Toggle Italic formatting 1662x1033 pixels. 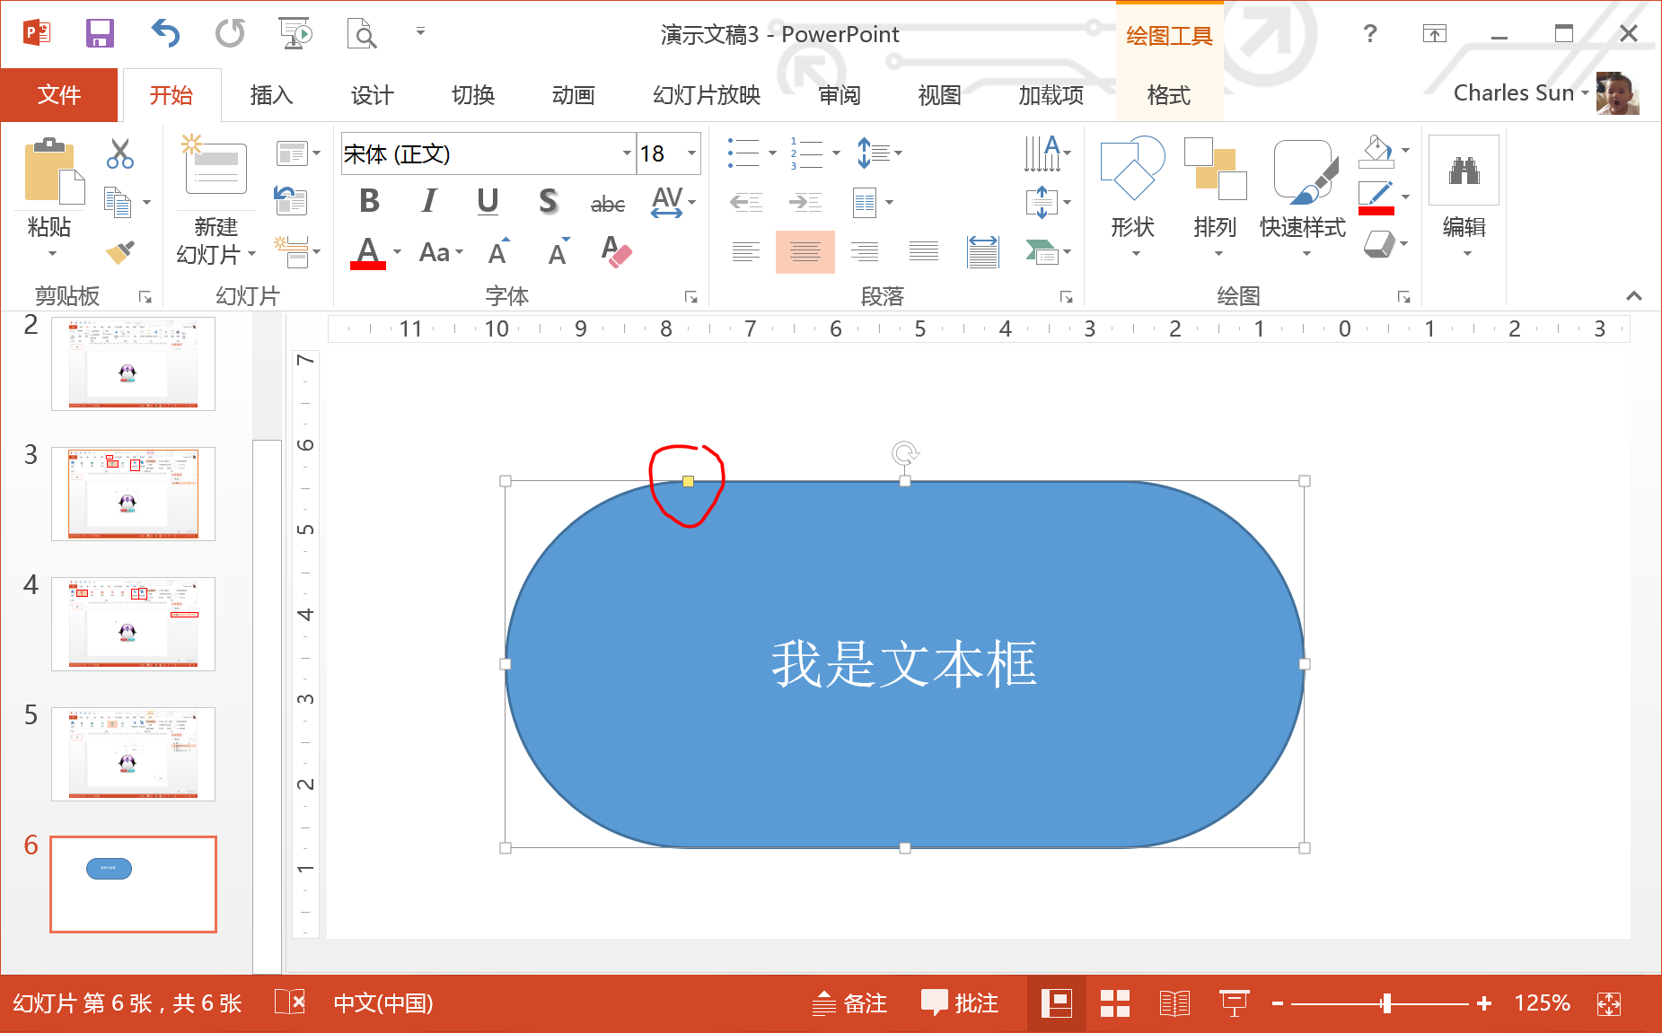coord(429,201)
